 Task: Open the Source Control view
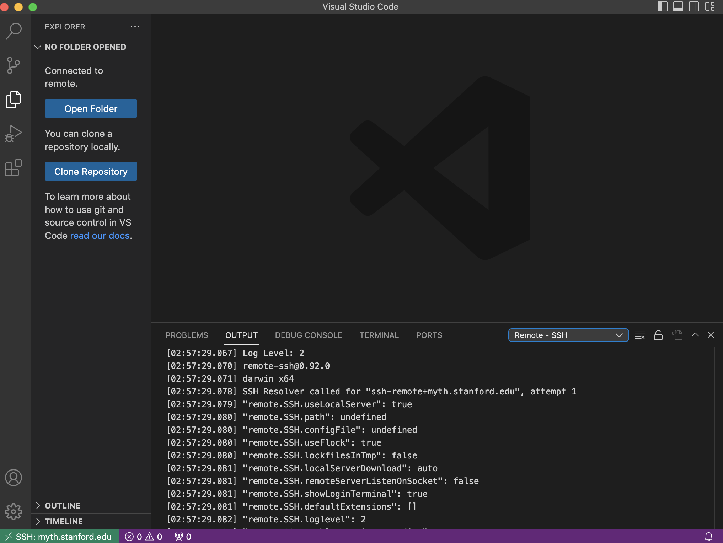[14, 65]
